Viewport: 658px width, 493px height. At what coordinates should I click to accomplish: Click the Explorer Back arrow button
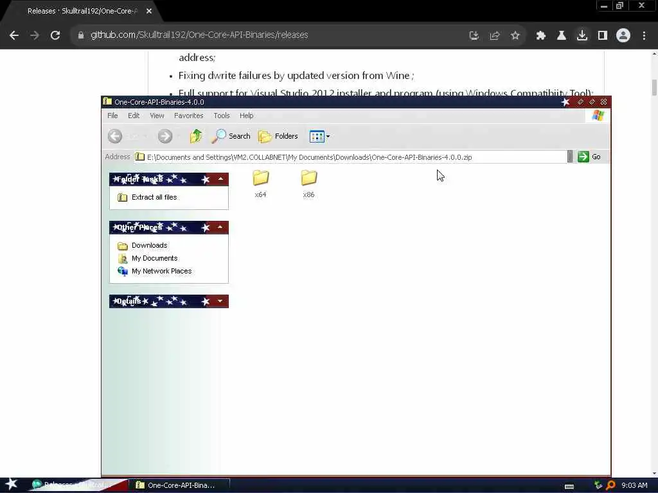click(115, 136)
